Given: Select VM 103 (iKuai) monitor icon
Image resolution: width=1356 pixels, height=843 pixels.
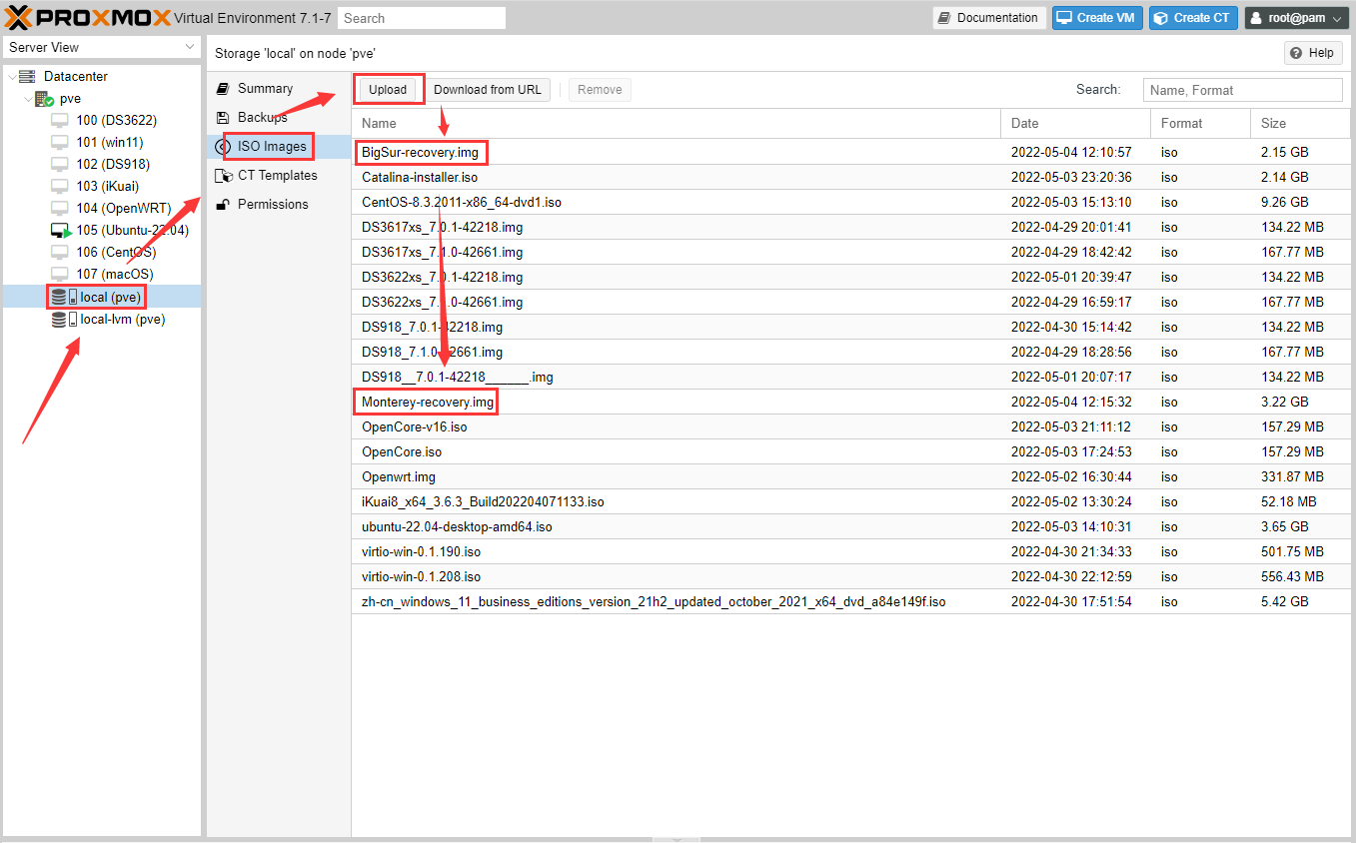Looking at the screenshot, I should (x=60, y=186).
